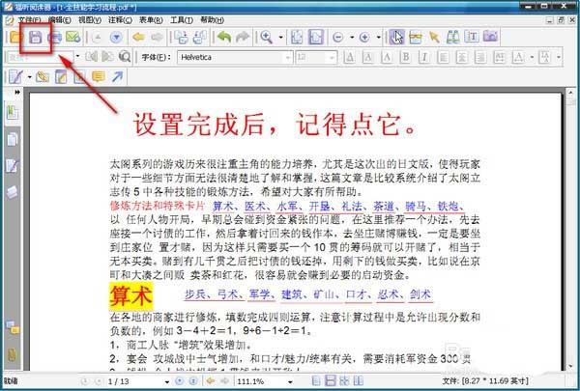Image resolution: width=580 pixels, height=391 pixels.
Task: Follow the 剑术 link
Action: pos(420,294)
